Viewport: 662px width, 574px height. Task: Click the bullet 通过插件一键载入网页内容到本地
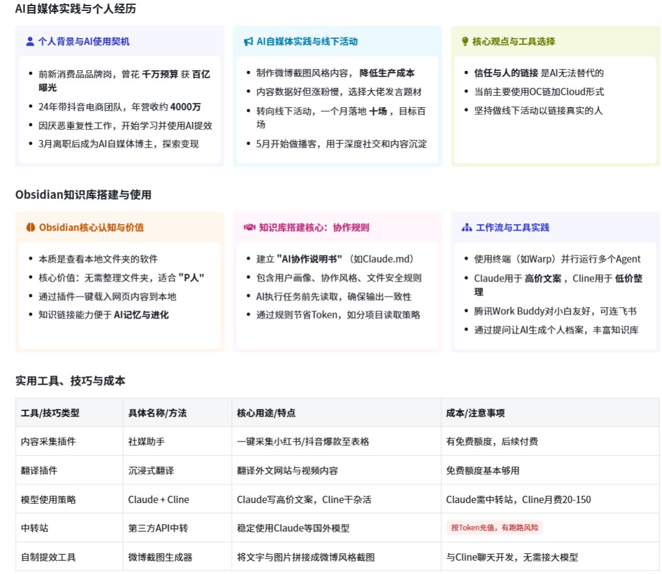(107, 297)
